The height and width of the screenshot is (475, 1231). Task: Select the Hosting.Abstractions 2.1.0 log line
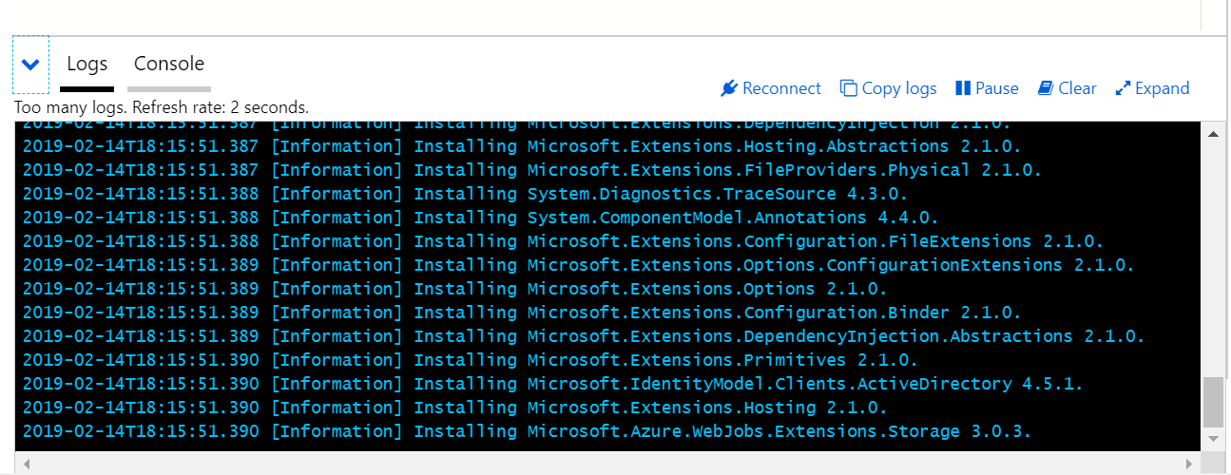click(x=521, y=146)
